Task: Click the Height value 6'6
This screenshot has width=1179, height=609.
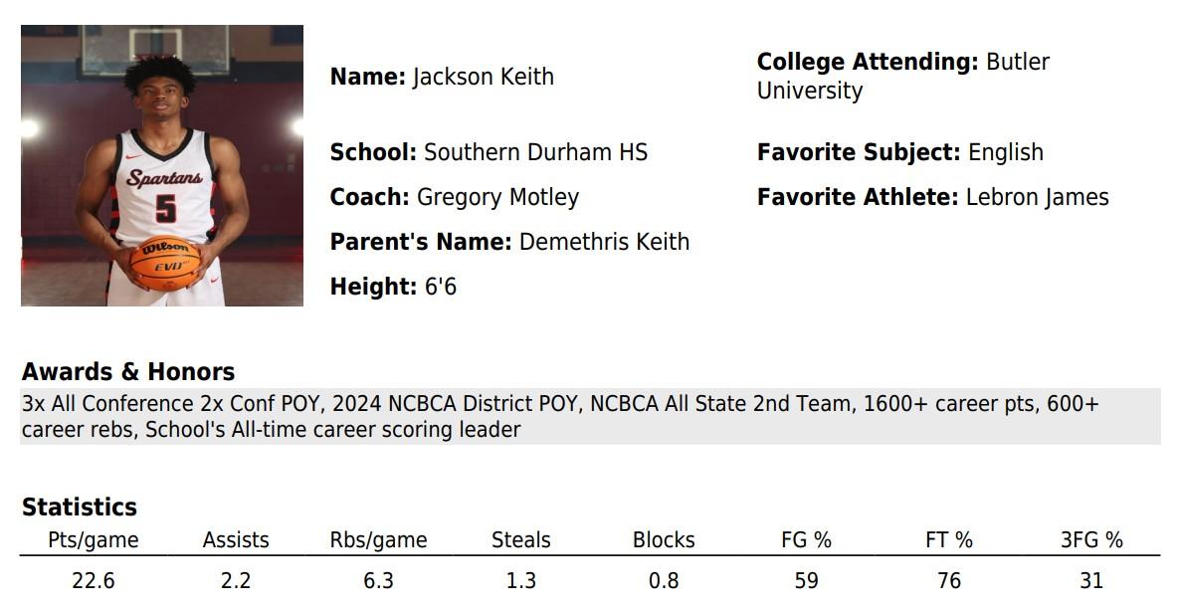Action: [441, 287]
